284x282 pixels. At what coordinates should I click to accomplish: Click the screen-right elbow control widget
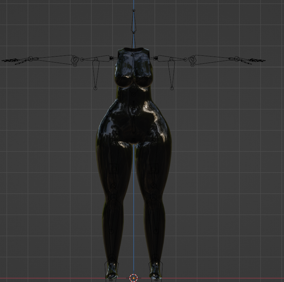tap(192, 59)
